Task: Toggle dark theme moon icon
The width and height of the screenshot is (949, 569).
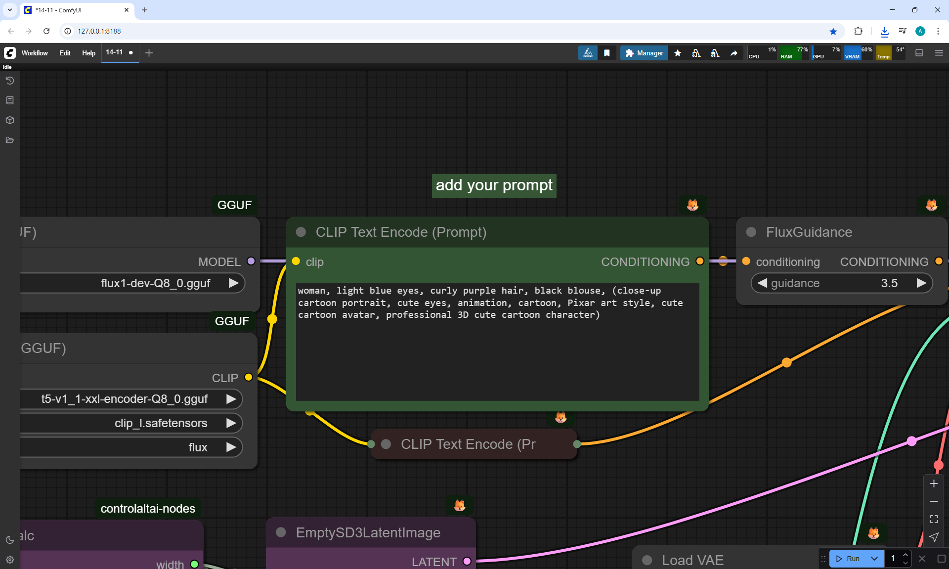Action: [9, 540]
